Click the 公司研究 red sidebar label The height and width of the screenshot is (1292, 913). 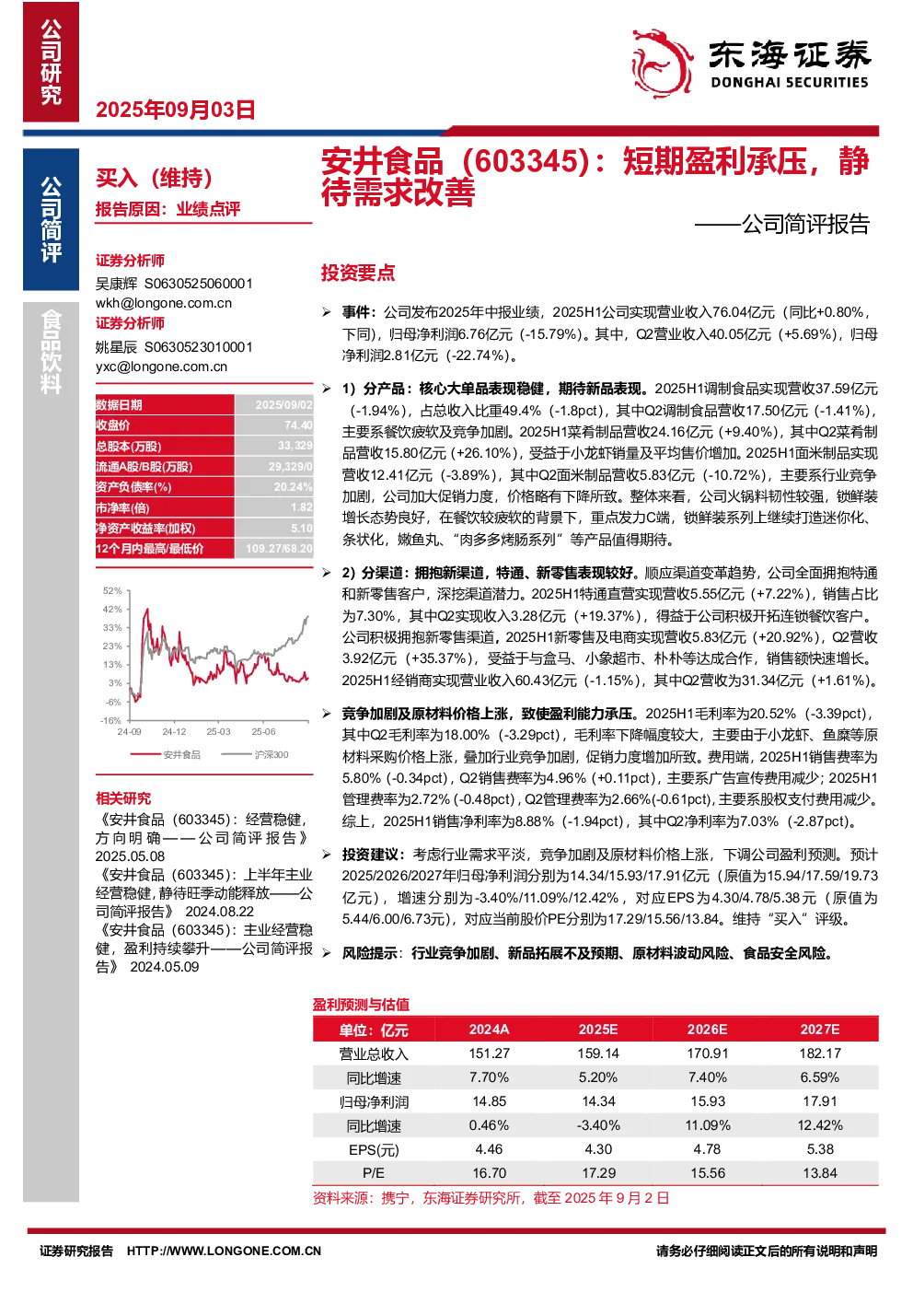(x=52, y=62)
